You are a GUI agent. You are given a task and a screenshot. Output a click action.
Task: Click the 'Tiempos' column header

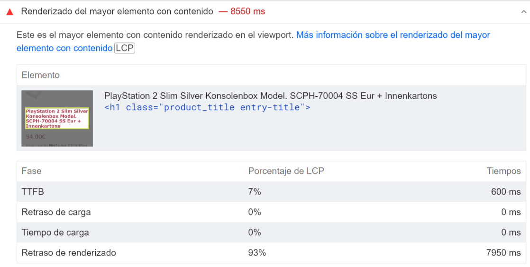pyautogui.click(x=503, y=171)
